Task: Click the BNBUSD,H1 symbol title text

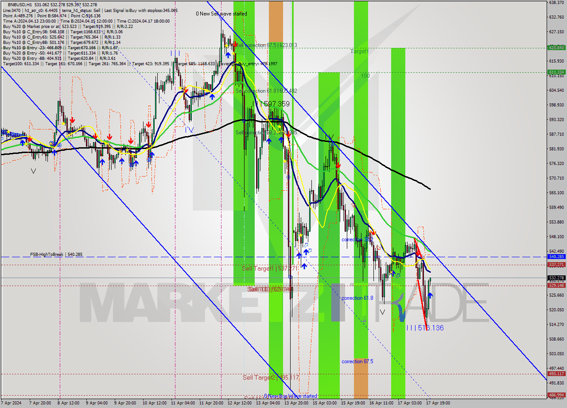Action: [x=19, y=4]
